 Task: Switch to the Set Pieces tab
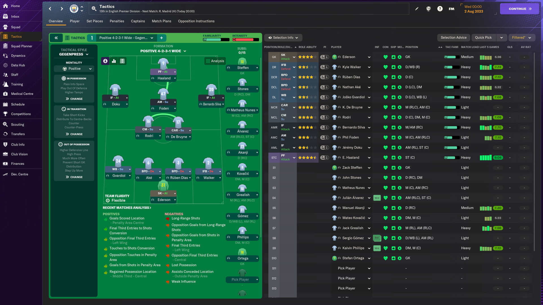click(94, 21)
